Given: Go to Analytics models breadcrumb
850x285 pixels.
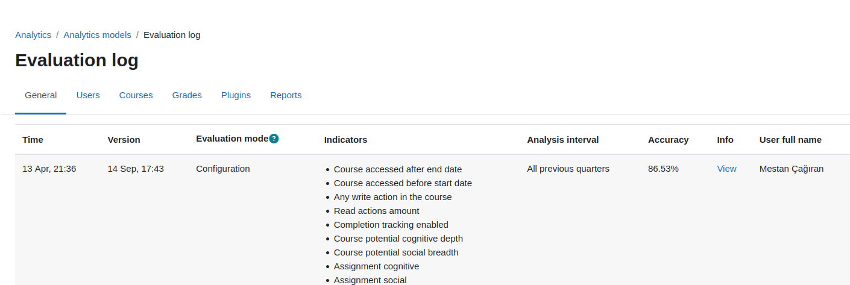Looking at the screenshot, I should tap(97, 35).
